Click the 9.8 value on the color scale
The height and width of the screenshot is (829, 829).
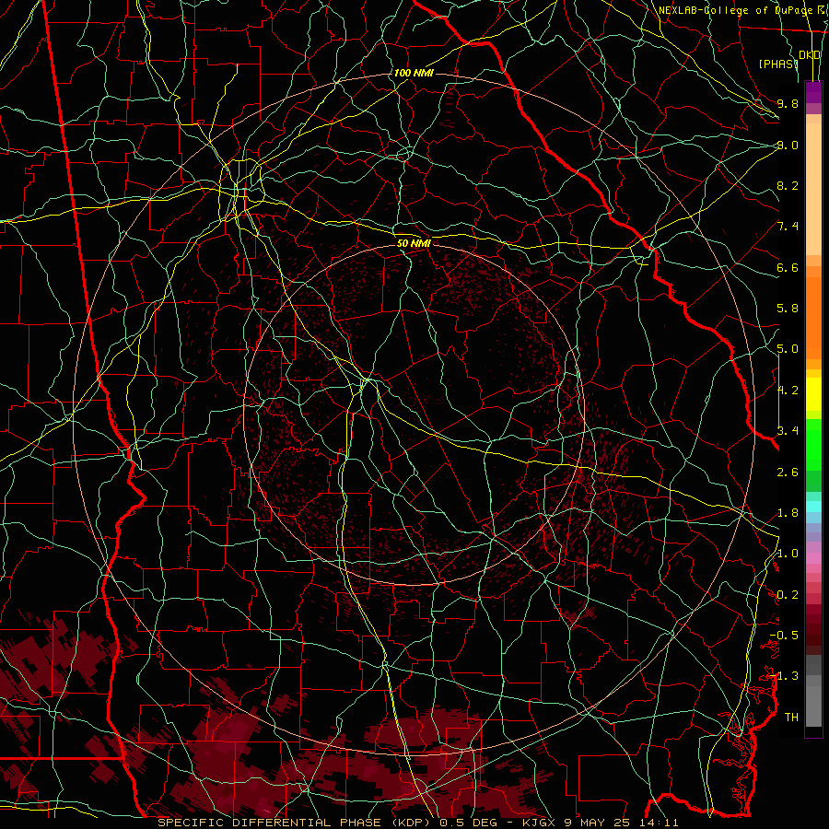[788, 103]
